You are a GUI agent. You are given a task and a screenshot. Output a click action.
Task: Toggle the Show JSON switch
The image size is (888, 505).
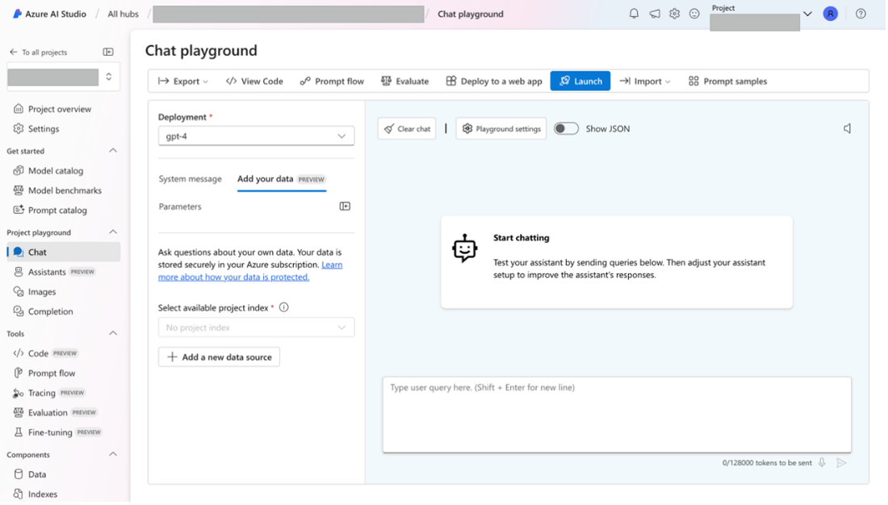coord(567,128)
